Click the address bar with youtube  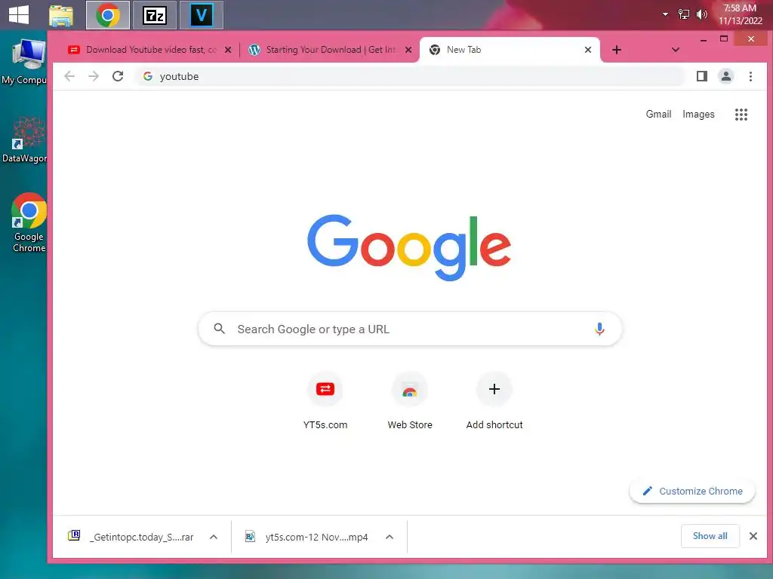[x=410, y=76]
